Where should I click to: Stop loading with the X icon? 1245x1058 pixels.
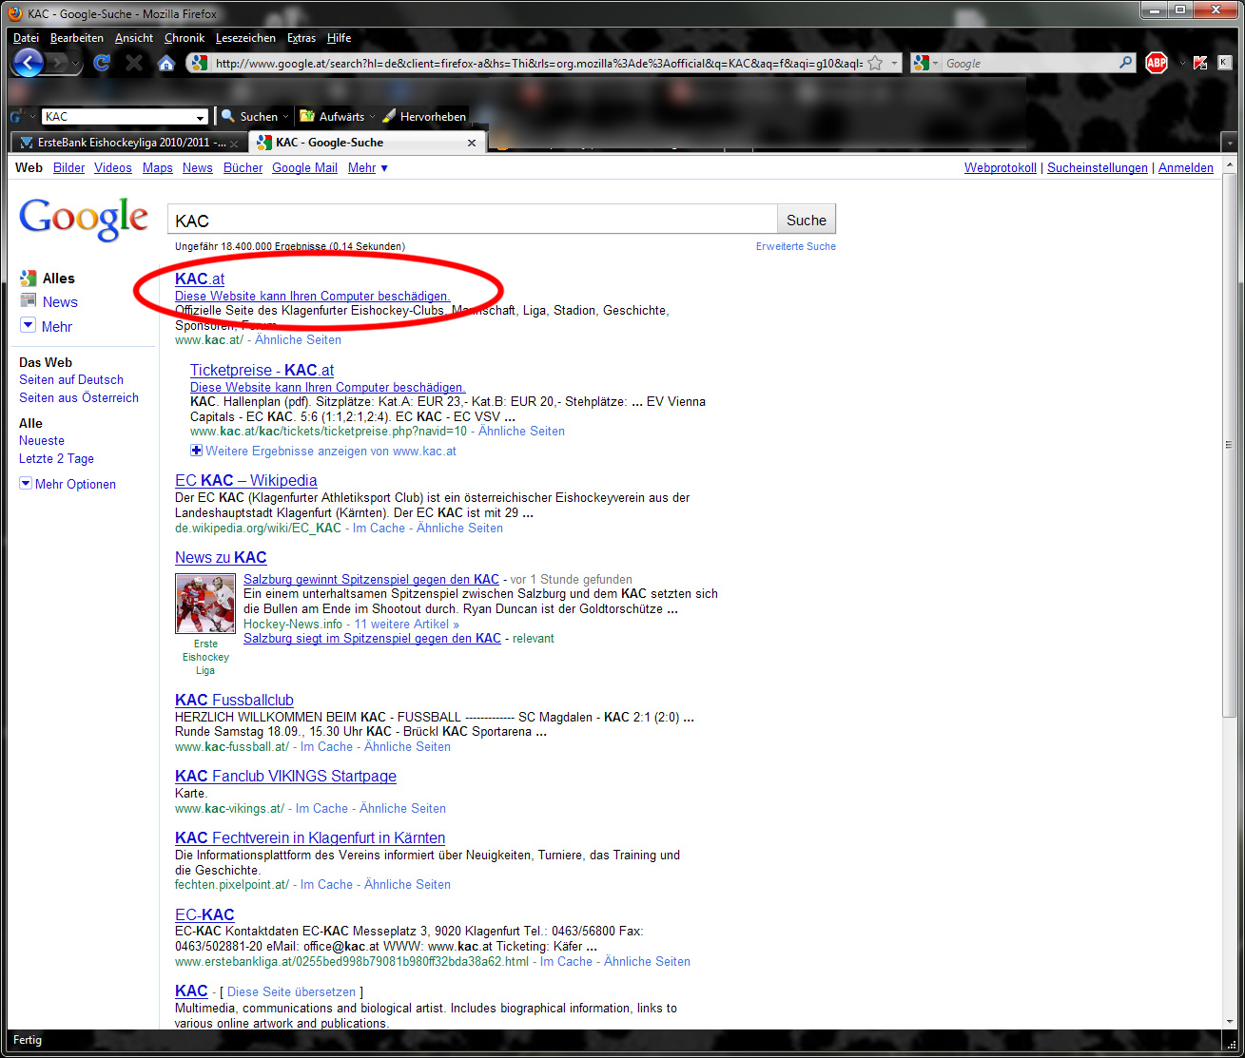[134, 63]
